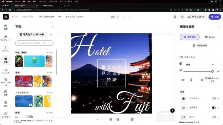The height and width of the screenshot is (125, 223).
Task: Duplicate the page using the bottom icon
Action: pyautogui.click(x=118, y=119)
